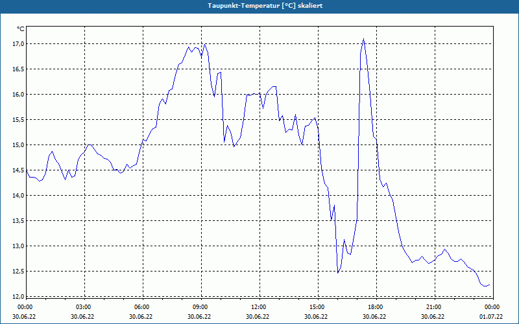
Task: Click the 09:00 time axis label
Action: coord(200,307)
